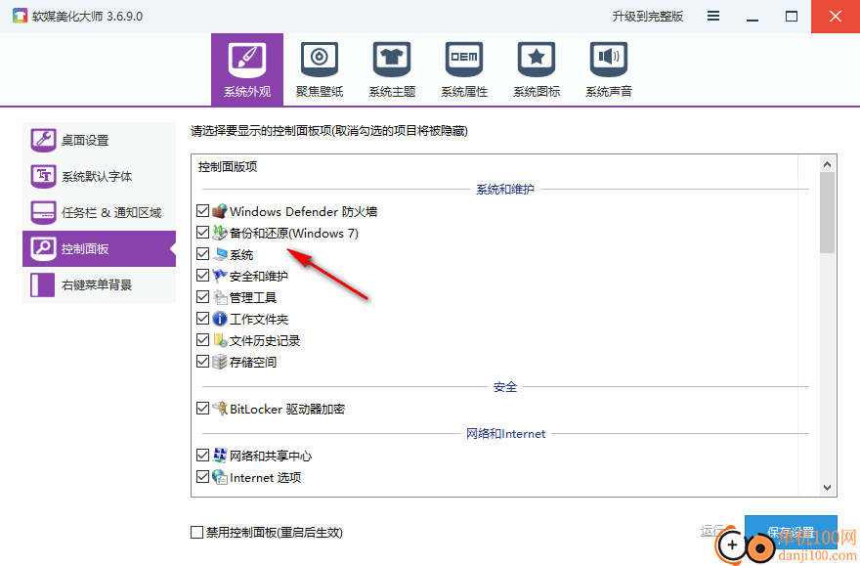
Task: Uncheck Internet 选项 checkbox
Action: pos(202,477)
